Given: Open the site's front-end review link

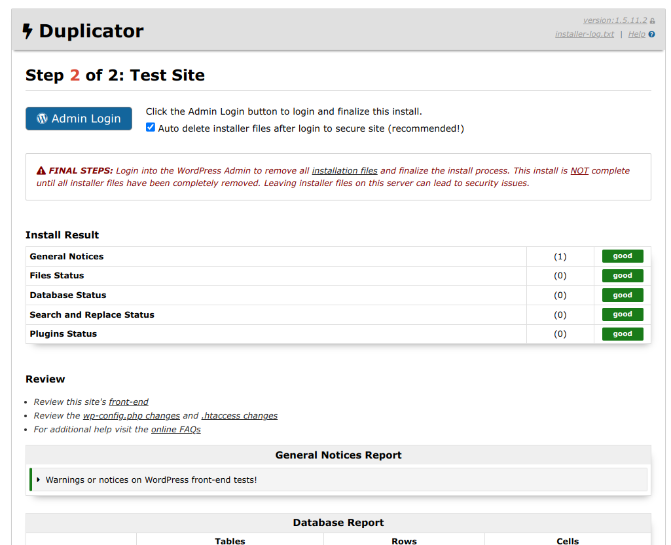Looking at the screenshot, I should (128, 402).
